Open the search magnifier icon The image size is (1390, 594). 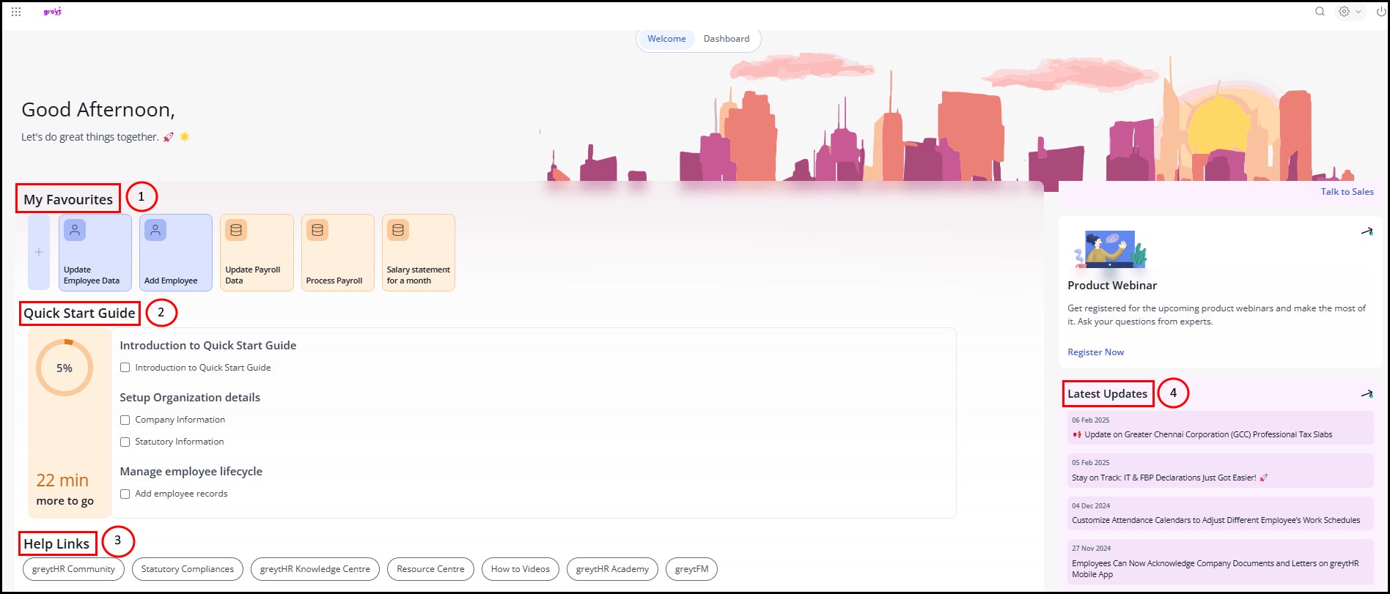click(x=1320, y=12)
